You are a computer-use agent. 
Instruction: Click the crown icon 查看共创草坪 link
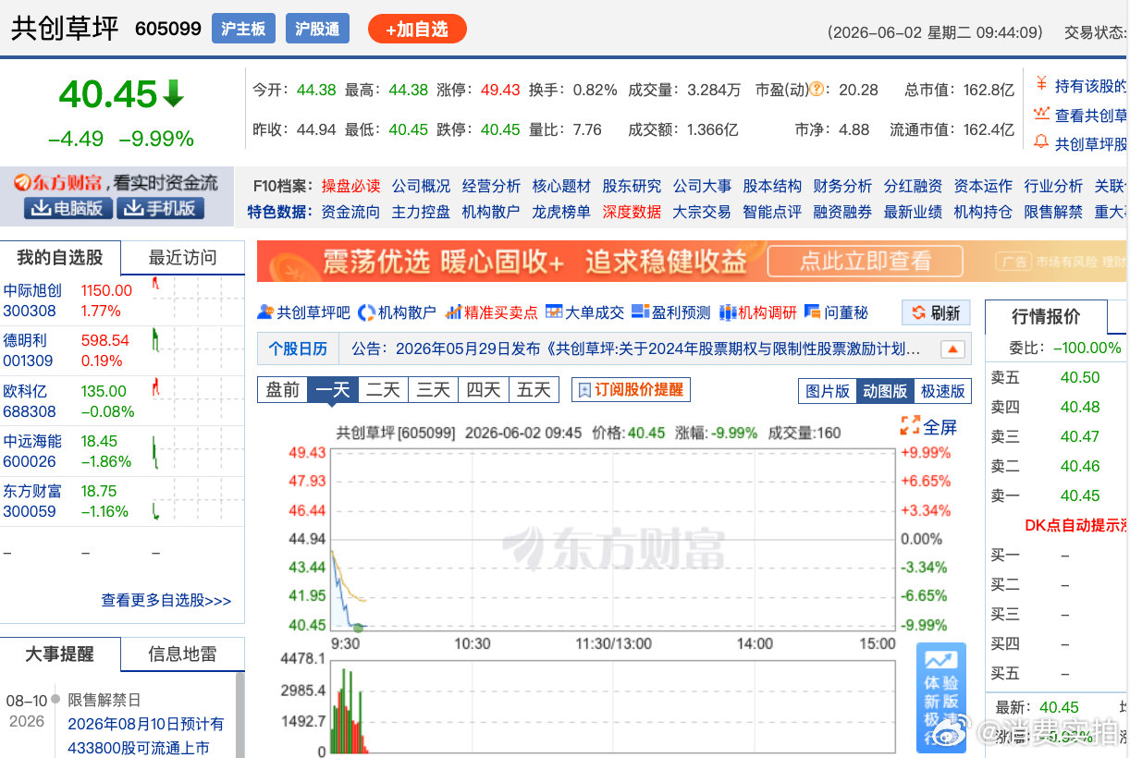pos(1041,115)
